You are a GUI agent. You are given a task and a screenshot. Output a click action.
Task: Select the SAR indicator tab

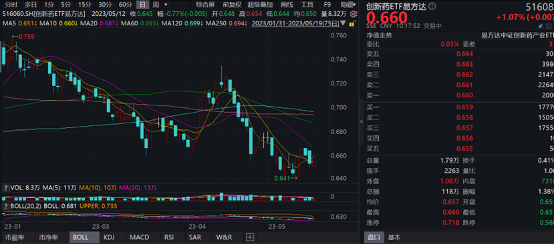pyautogui.click(x=195, y=237)
